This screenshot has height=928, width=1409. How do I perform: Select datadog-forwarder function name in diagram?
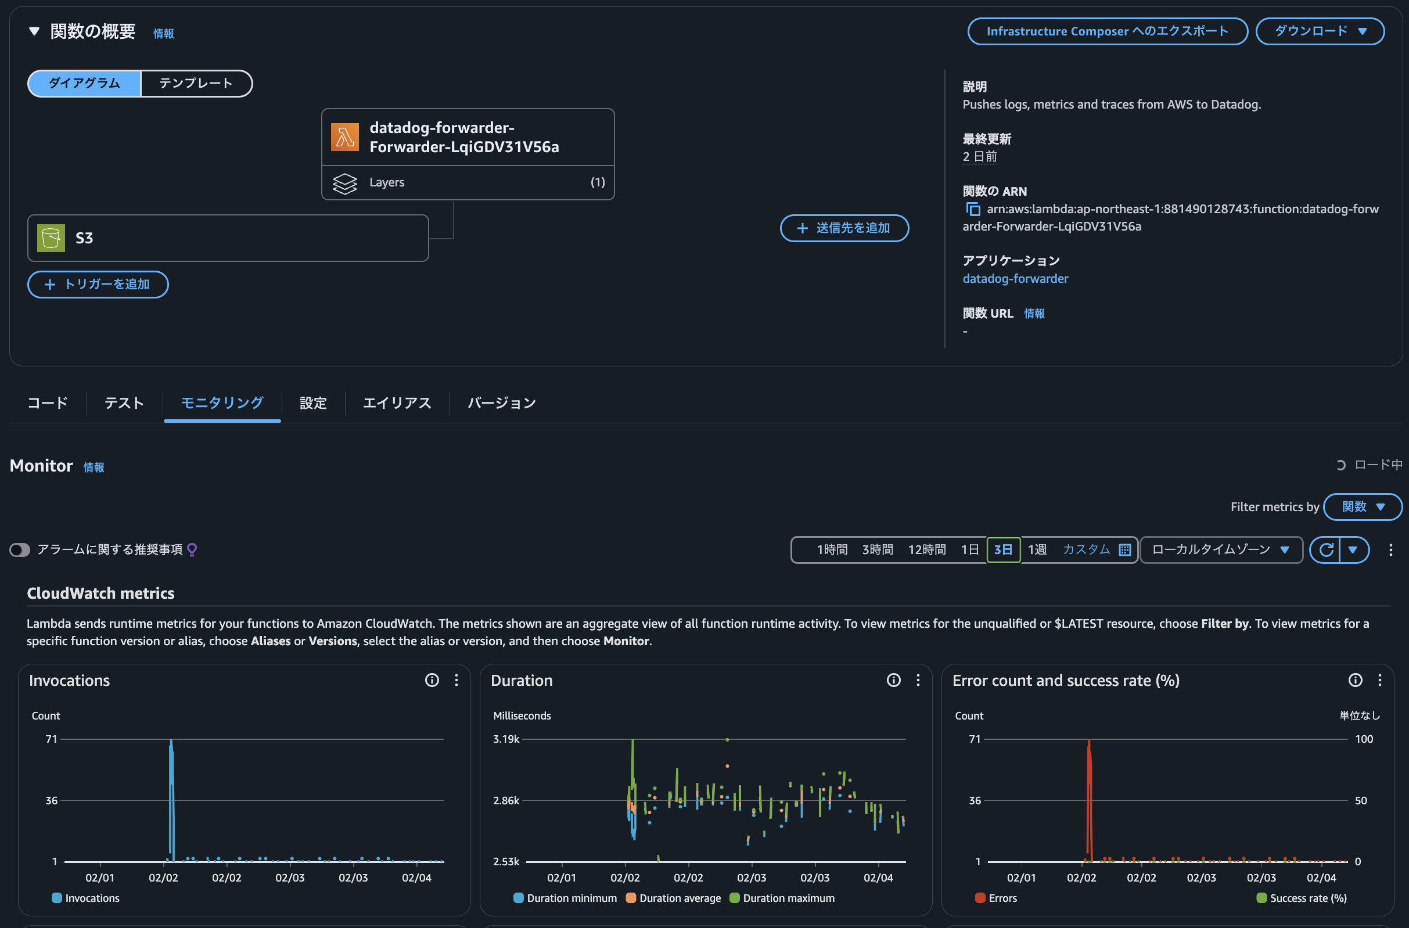coord(463,137)
